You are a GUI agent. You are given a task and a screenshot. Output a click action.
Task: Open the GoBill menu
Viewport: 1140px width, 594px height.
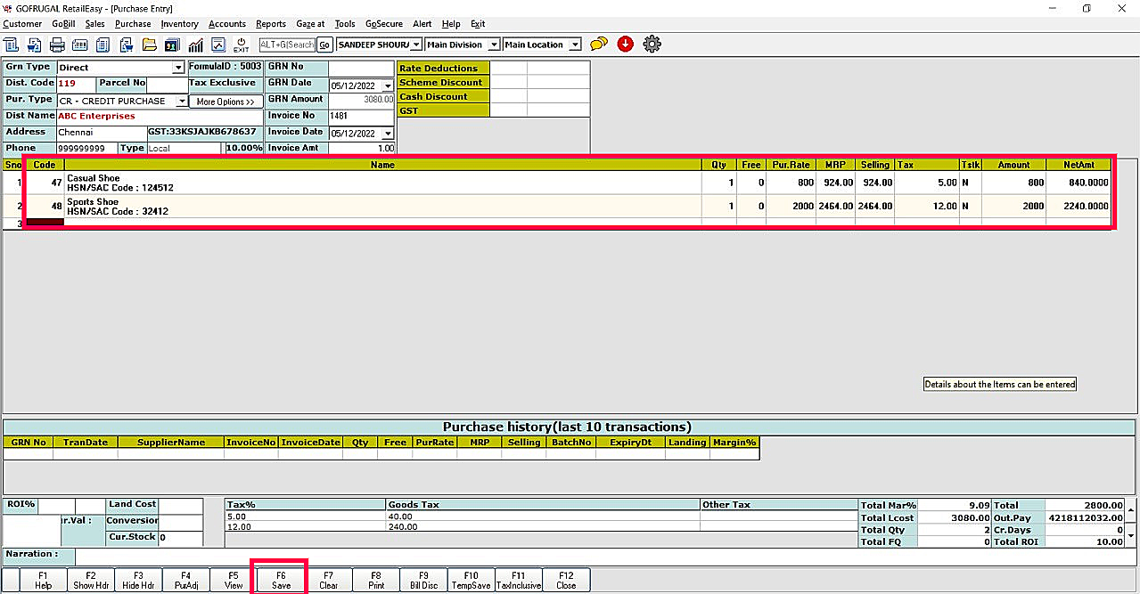[63, 24]
